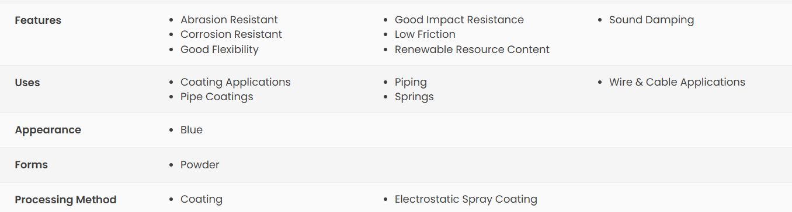Select the Appearance row heading
The image size is (792, 212).
click(x=48, y=130)
